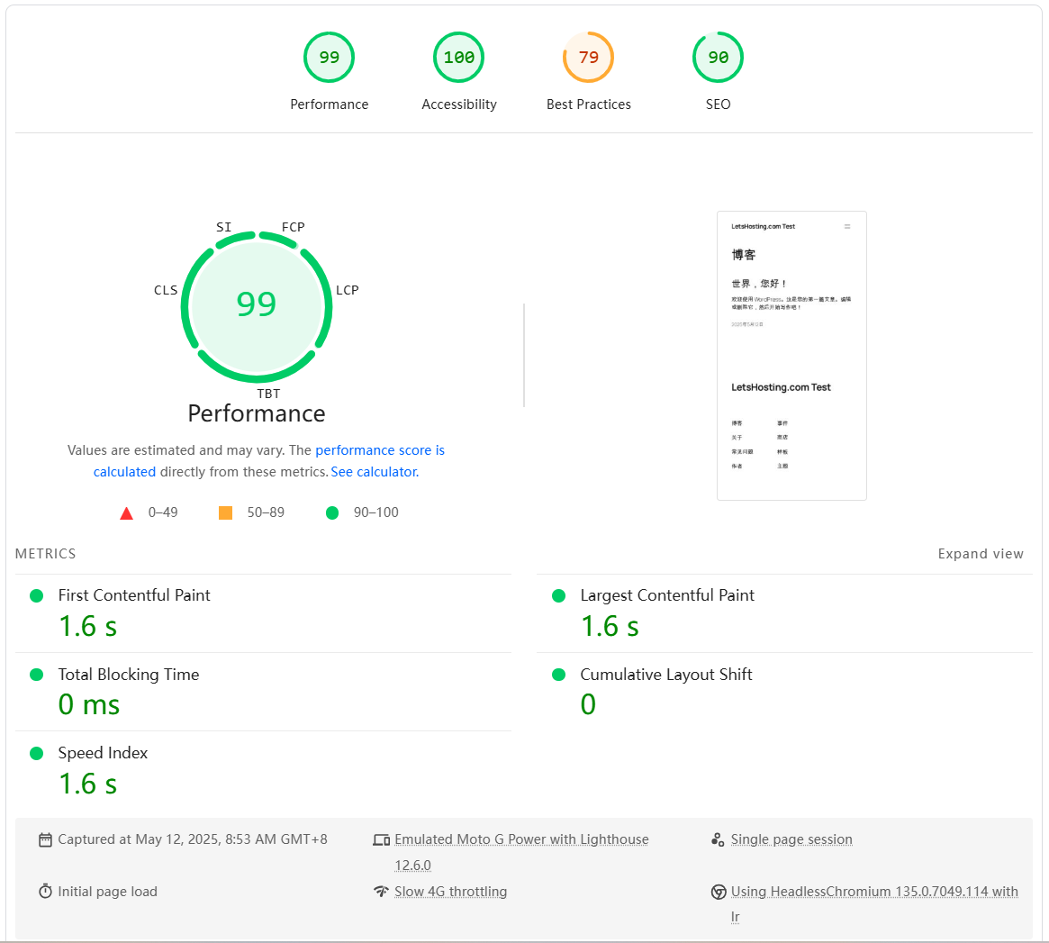1049x943 pixels.
Task: Click the Cumulative Layout Shift value 0
Action: pos(588,704)
